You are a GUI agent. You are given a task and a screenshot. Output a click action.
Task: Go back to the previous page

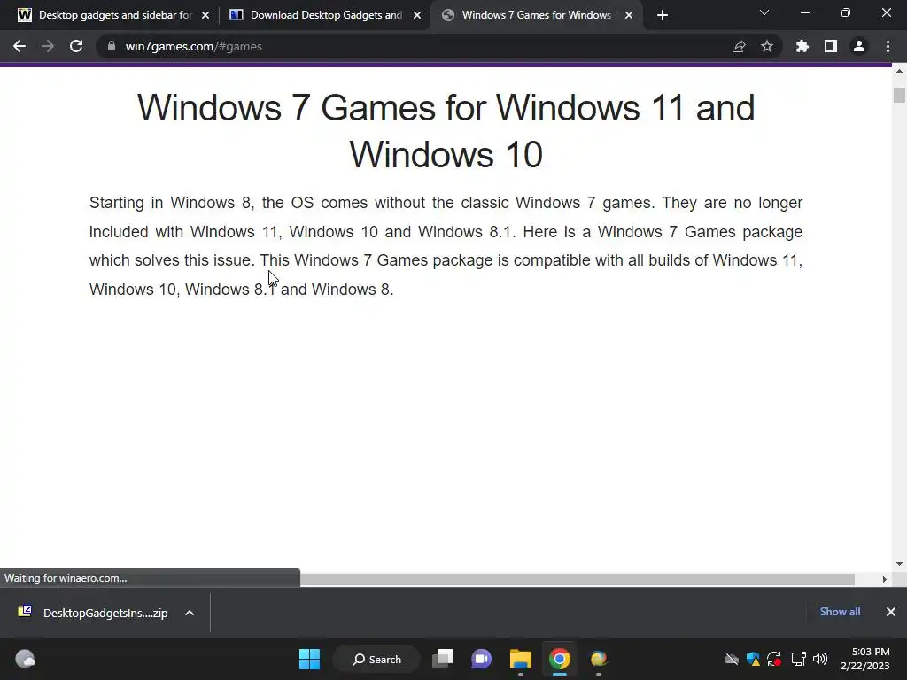coord(19,46)
